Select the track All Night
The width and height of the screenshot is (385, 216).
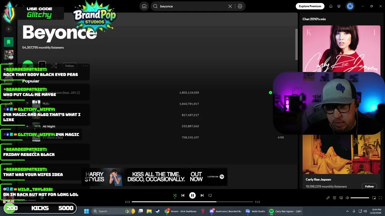click(49, 126)
